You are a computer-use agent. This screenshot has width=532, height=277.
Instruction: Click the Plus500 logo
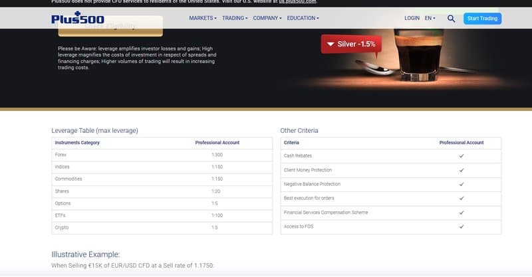pos(78,18)
